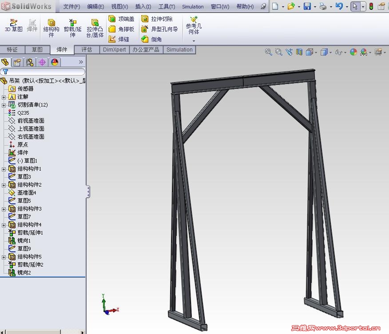Image resolution: width=389 pixels, height=334 pixels.
Task: Expand the 结构构件4 feature
Action: 4,225
